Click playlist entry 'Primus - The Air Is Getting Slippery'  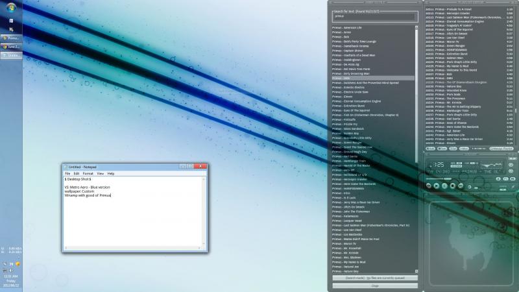tap(469, 106)
